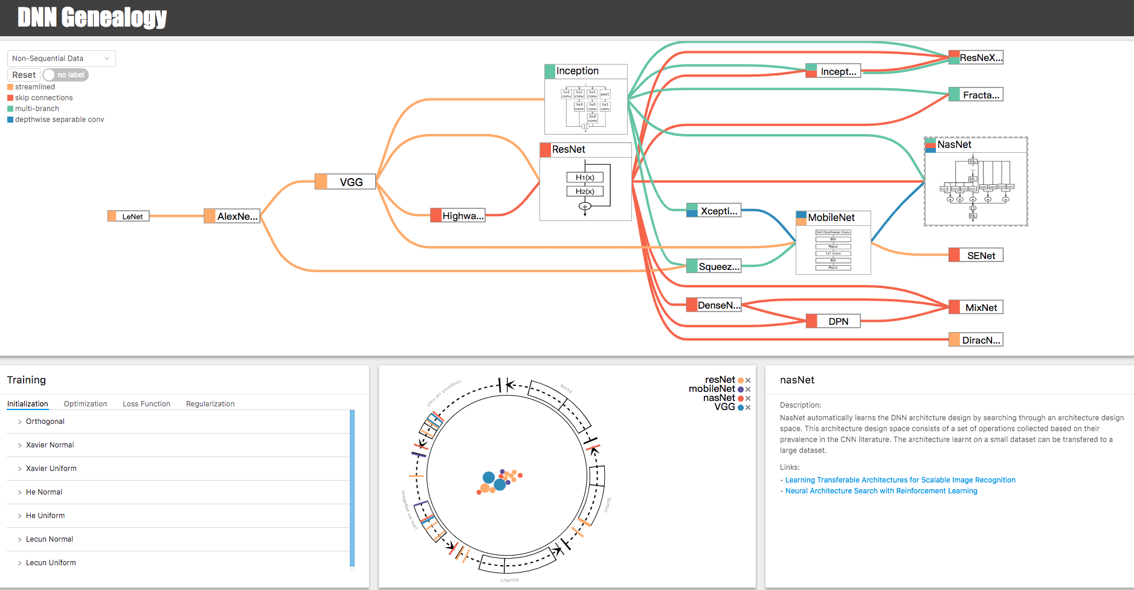
Task: Toggle the no label switch
Action: [66, 75]
